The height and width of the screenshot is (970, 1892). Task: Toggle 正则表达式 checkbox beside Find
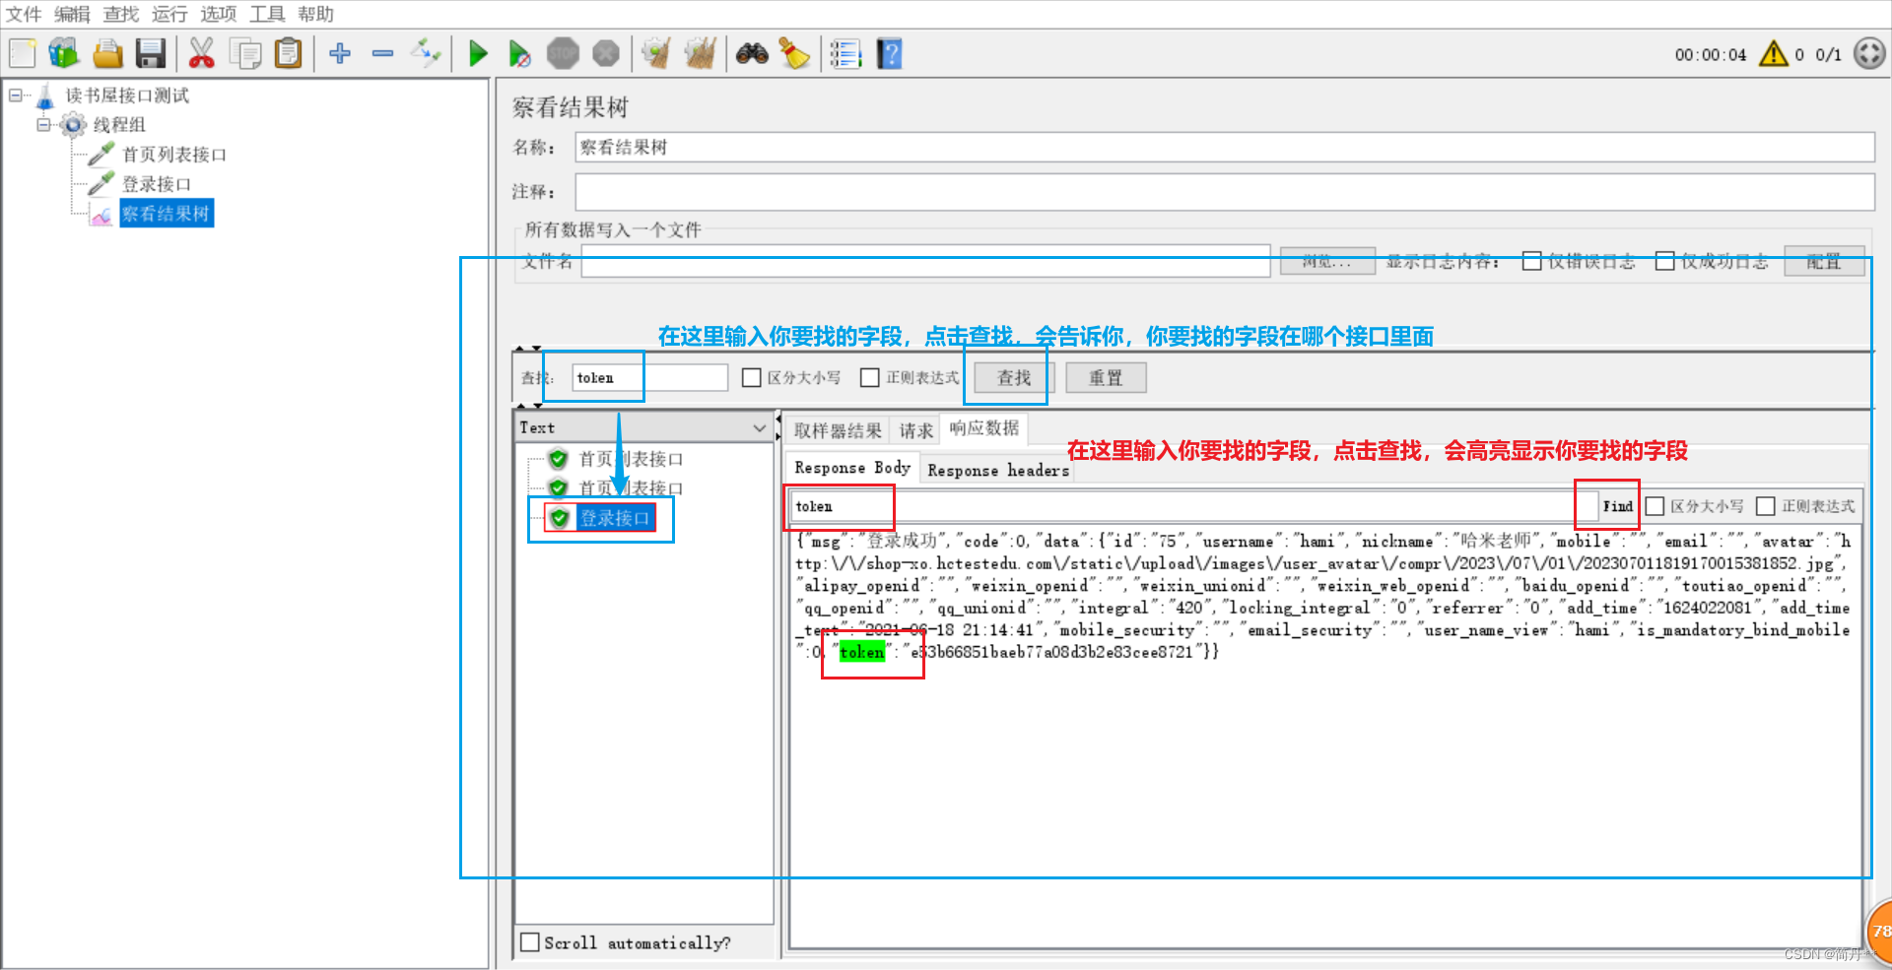pyautogui.click(x=1766, y=506)
